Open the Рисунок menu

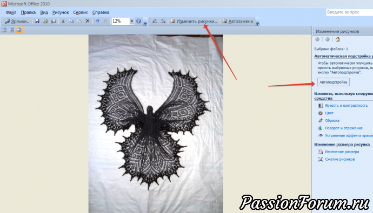(61, 12)
